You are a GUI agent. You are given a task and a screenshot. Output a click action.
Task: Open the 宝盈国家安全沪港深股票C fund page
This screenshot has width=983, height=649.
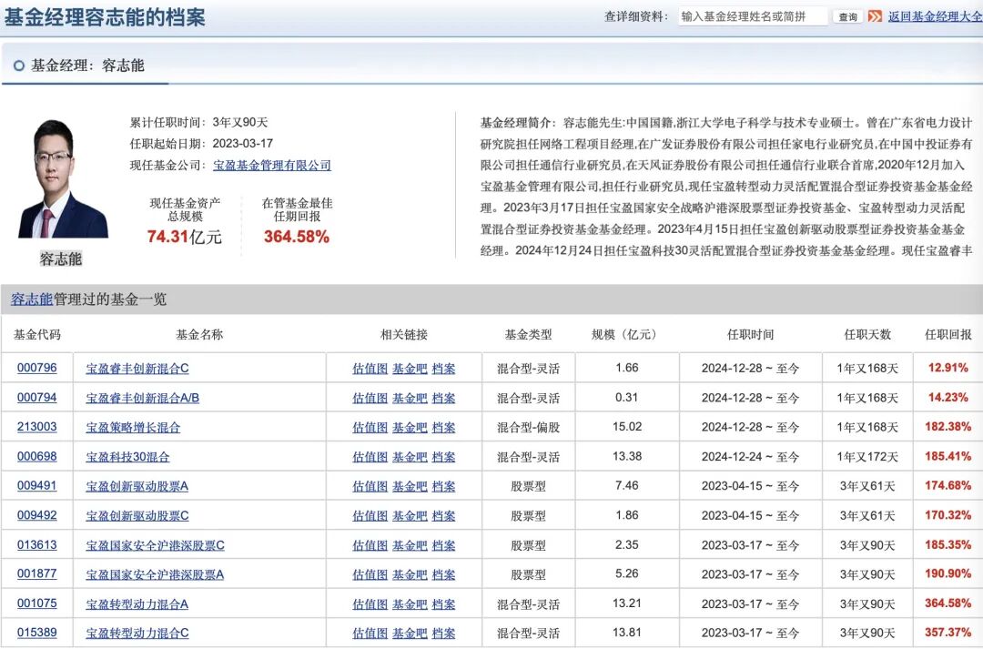[156, 545]
